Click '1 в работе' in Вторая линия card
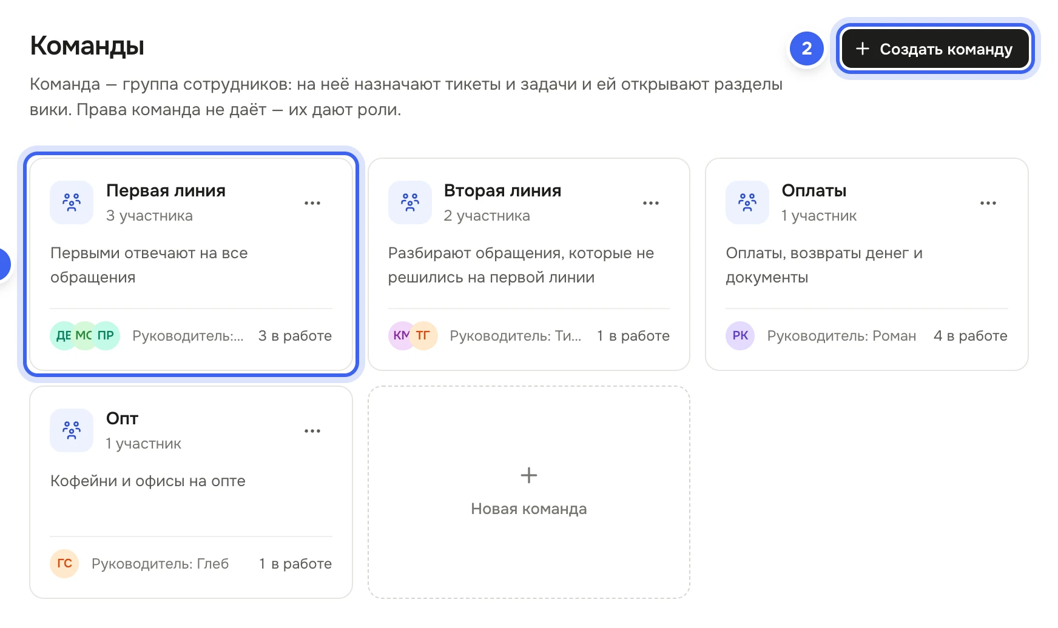 [633, 336]
